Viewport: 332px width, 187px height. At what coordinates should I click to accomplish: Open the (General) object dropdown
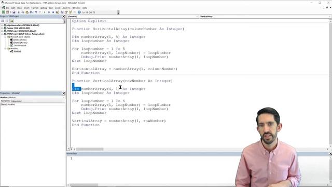[133, 16]
